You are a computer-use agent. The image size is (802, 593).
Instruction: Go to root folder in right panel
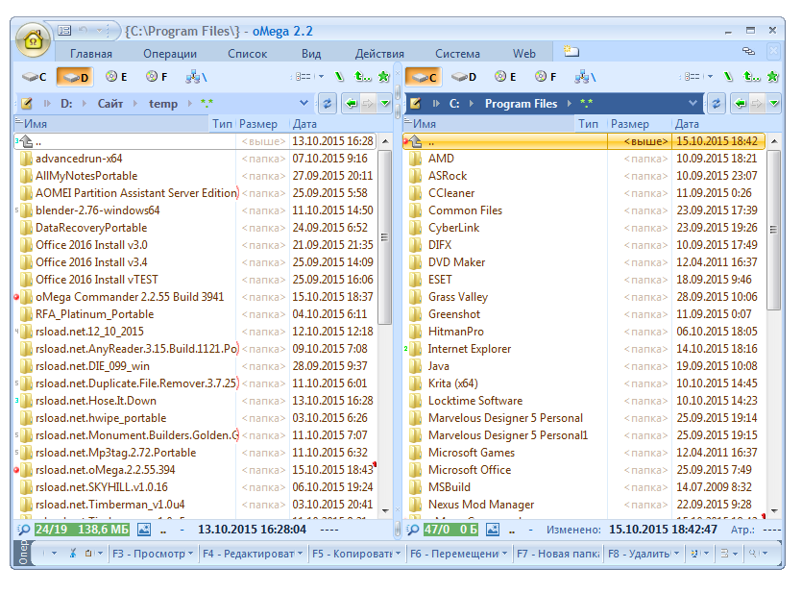pyautogui.click(x=728, y=77)
